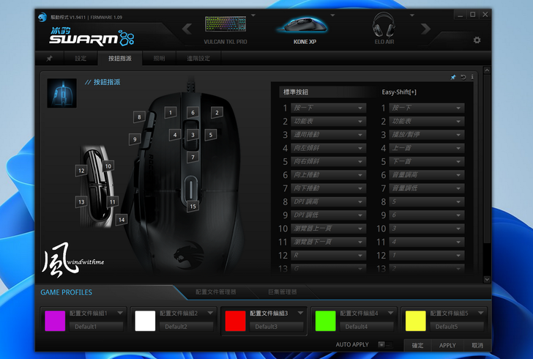This screenshot has height=359, width=533.
Task: Click the GAME PROFILES heading
Action: (67, 292)
